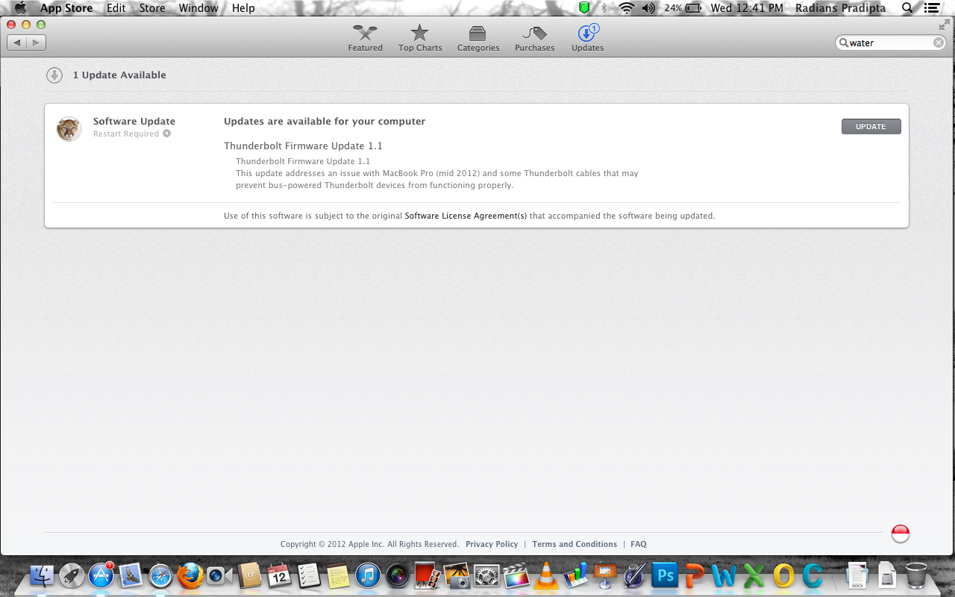Viewport: 955px width, 597px height.
Task: Select the Software Update title text
Action: click(134, 121)
